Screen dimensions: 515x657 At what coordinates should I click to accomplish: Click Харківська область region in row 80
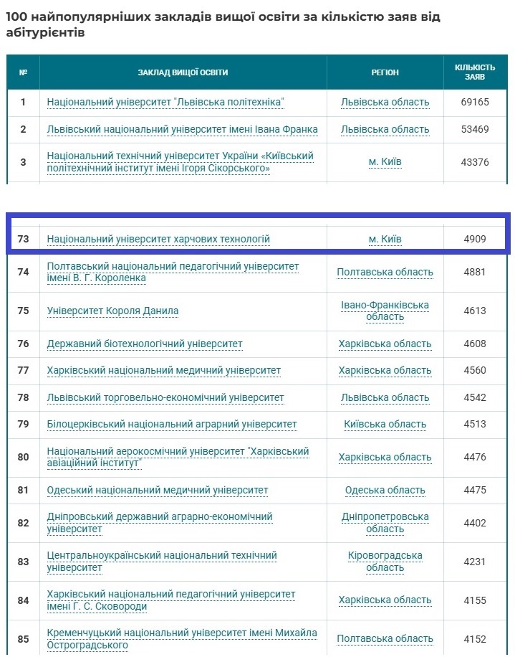point(385,457)
